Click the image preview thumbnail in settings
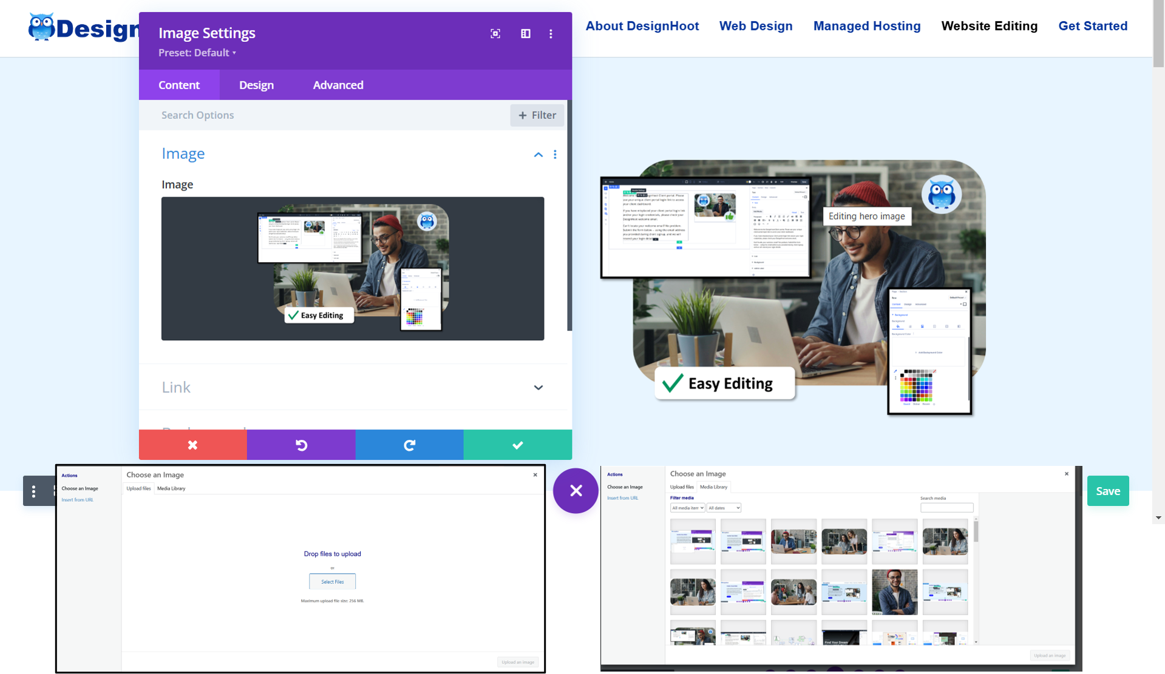Viewport: 1165px width, 674px height. point(353,268)
